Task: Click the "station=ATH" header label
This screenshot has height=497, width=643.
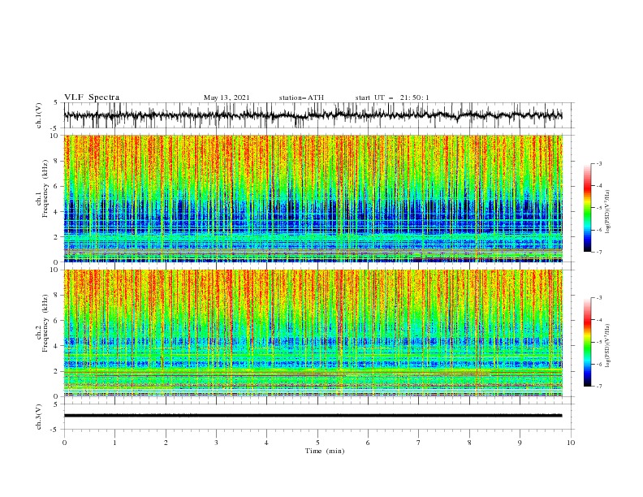Action: (301, 97)
